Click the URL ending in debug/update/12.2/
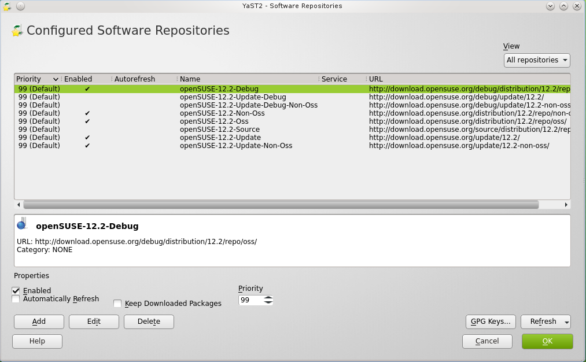Image resolution: width=586 pixels, height=362 pixels. pos(456,97)
